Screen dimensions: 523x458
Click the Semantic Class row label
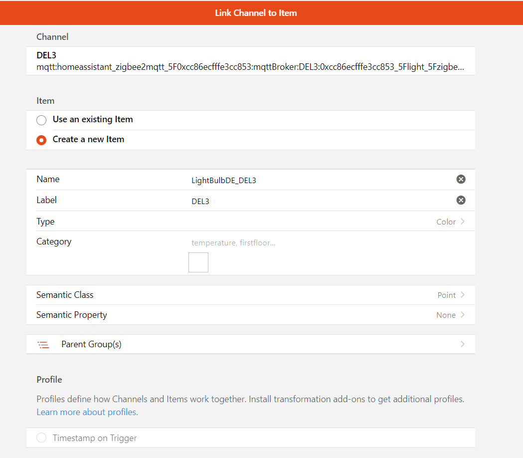pyautogui.click(x=65, y=295)
